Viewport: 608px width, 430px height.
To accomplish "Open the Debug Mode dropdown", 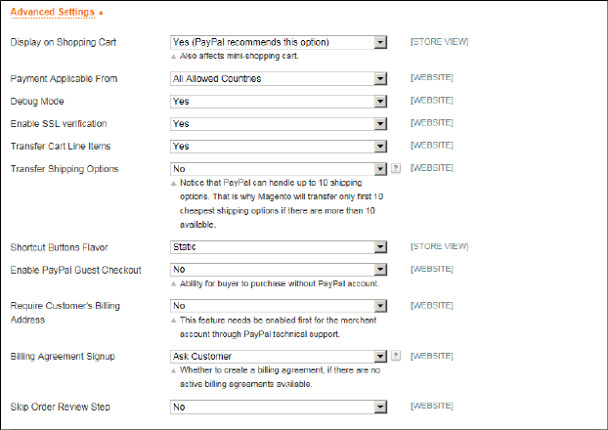I will [x=279, y=101].
